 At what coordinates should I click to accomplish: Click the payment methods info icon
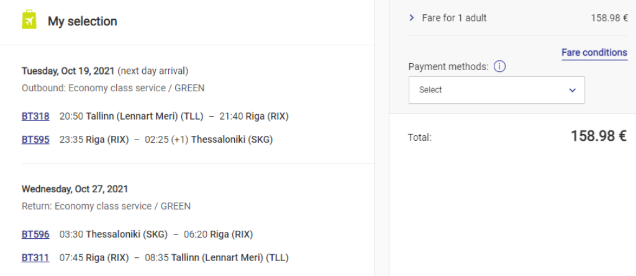[x=499, y=66]
